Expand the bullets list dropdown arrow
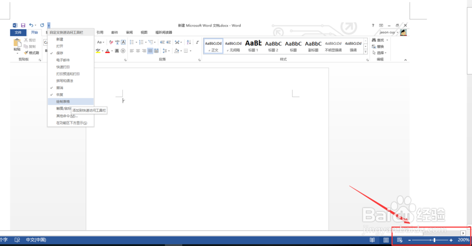472x246 pixels. [x=136, y=42]
